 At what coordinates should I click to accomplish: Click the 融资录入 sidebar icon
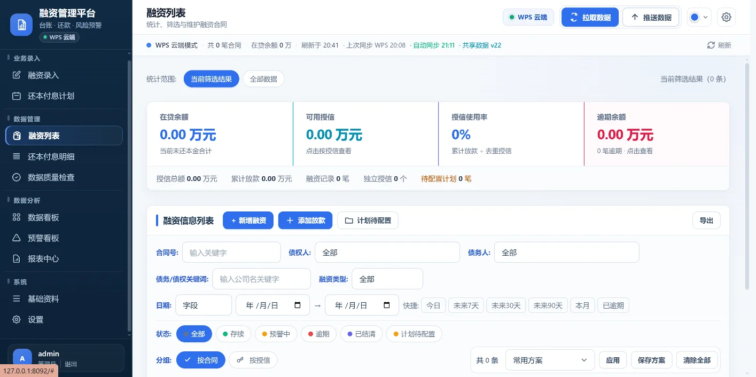[x=17, y=75]
